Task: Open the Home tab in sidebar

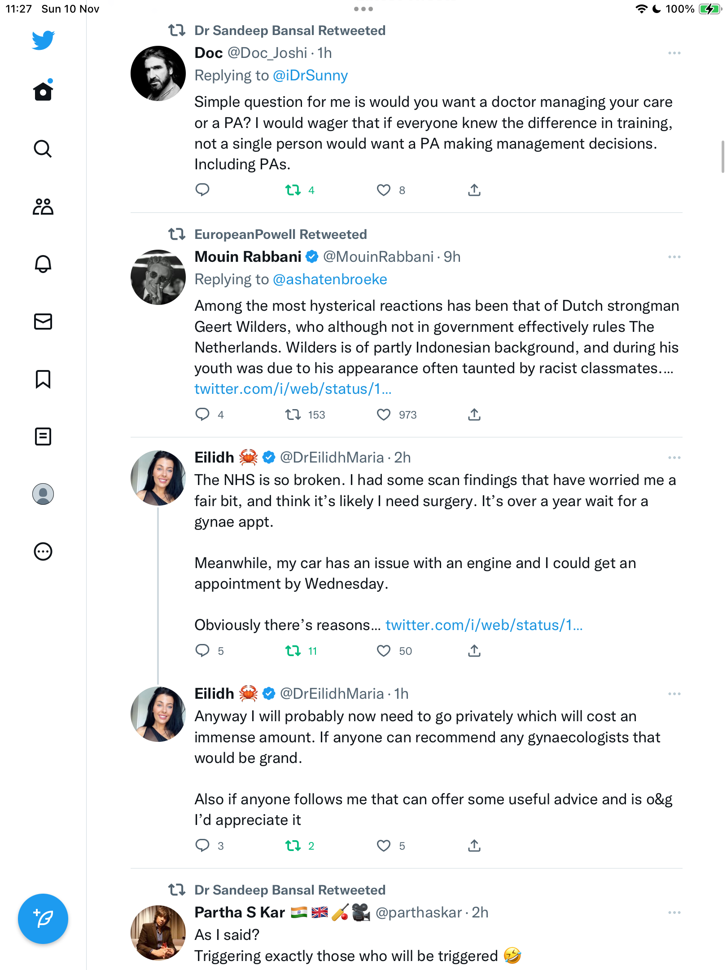Action: (43, 91)
